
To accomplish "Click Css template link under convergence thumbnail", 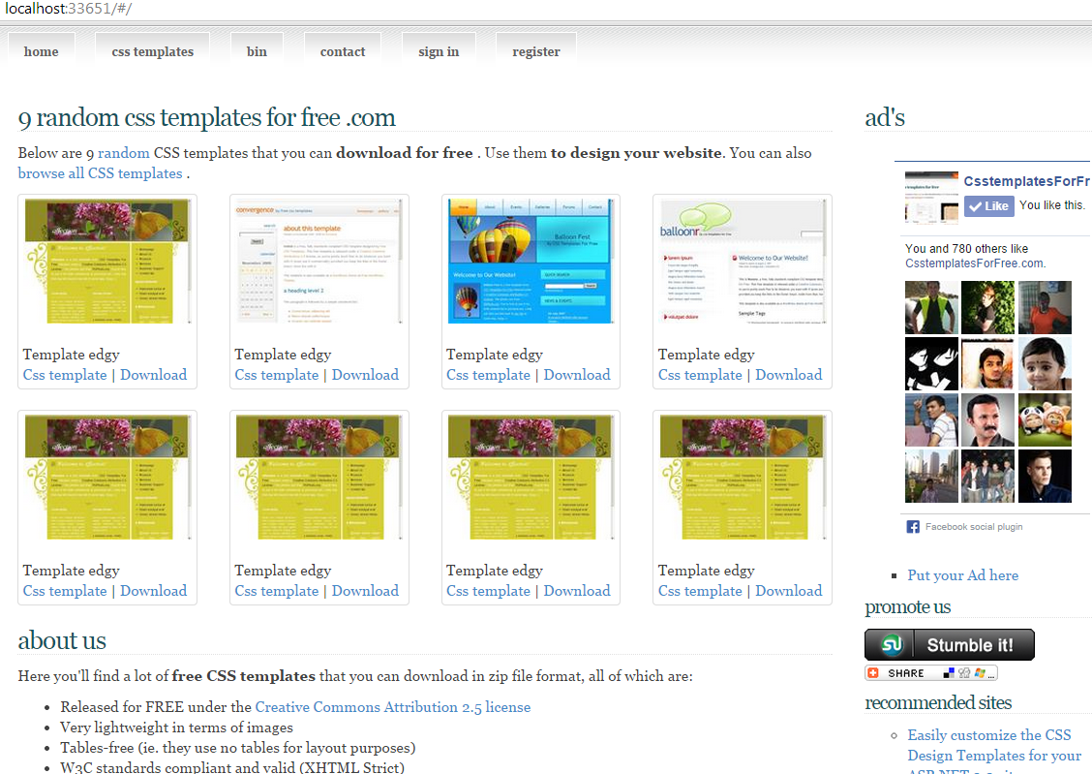I will click(277, 375).
